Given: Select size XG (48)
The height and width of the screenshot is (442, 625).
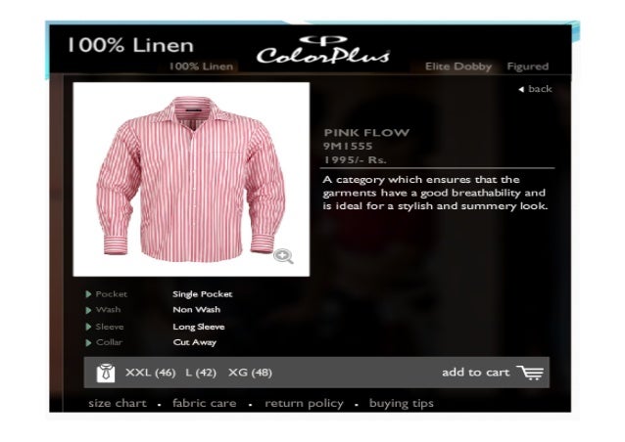Looking at the screenshot, I should click(250, 373).
